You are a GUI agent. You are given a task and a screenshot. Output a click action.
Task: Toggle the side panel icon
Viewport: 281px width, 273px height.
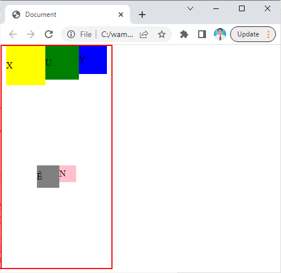(202, 34)
